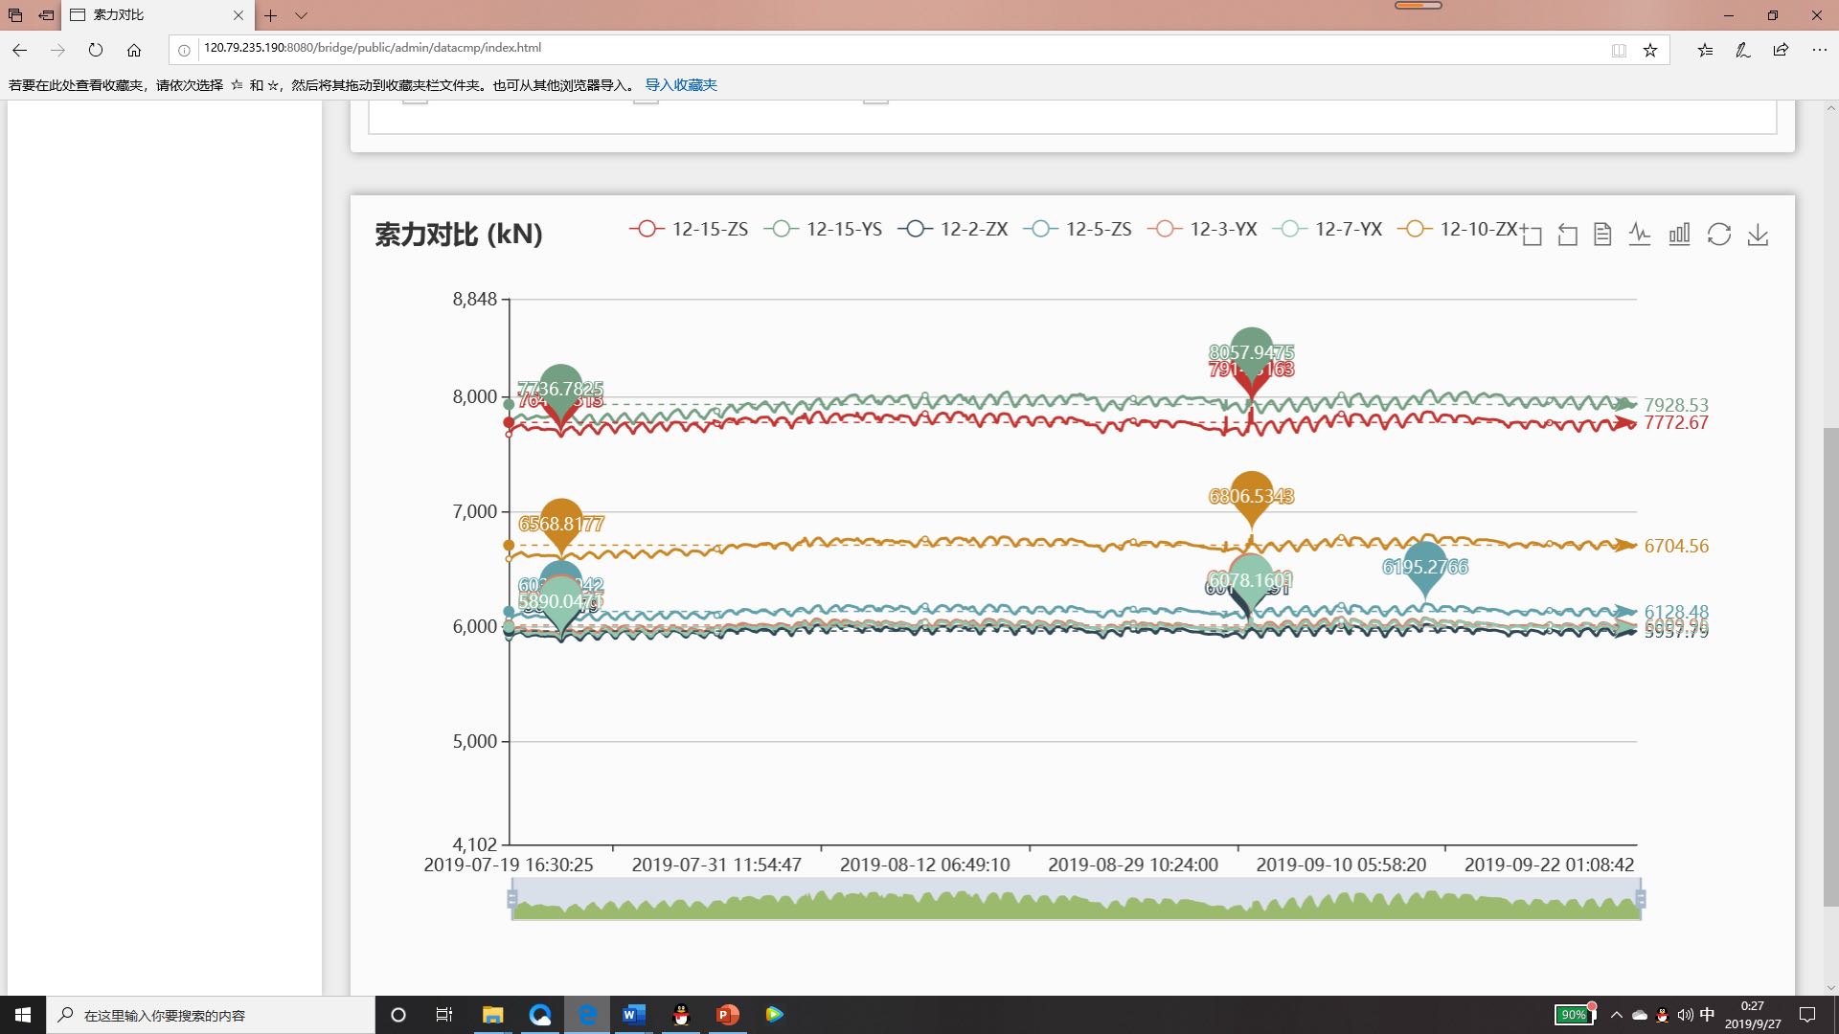Switch chart to bar type
The height and width of the screenshot is (1034, 1839).
point(1679,235)
